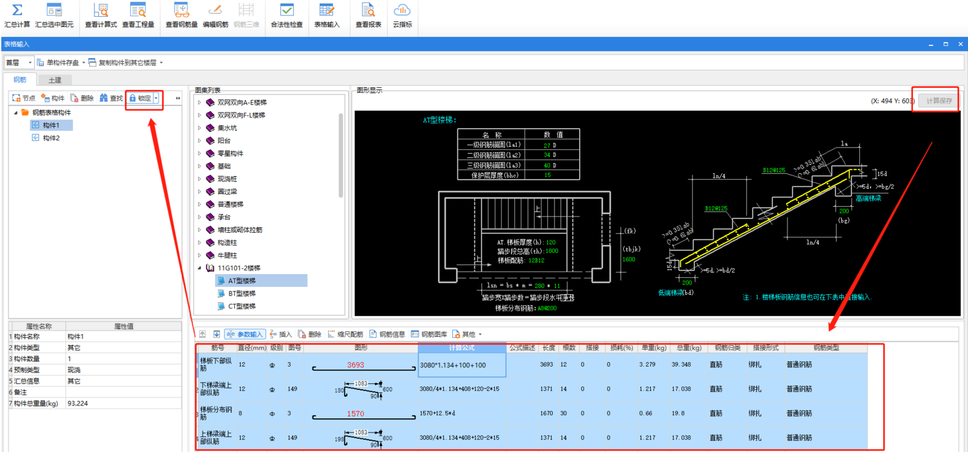Select 普通楼梯 in atlas list
This screenshot has height=459, width=968.
pyautogui.click(x=230, y=204)
